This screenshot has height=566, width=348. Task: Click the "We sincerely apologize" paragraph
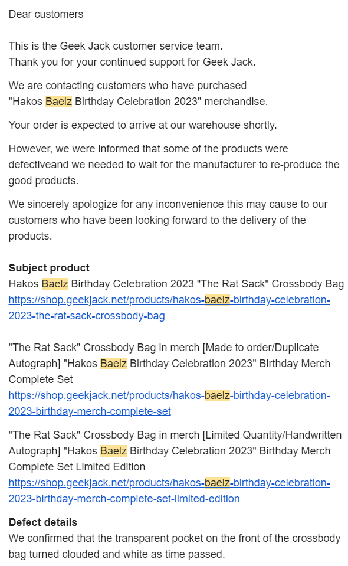168,220
